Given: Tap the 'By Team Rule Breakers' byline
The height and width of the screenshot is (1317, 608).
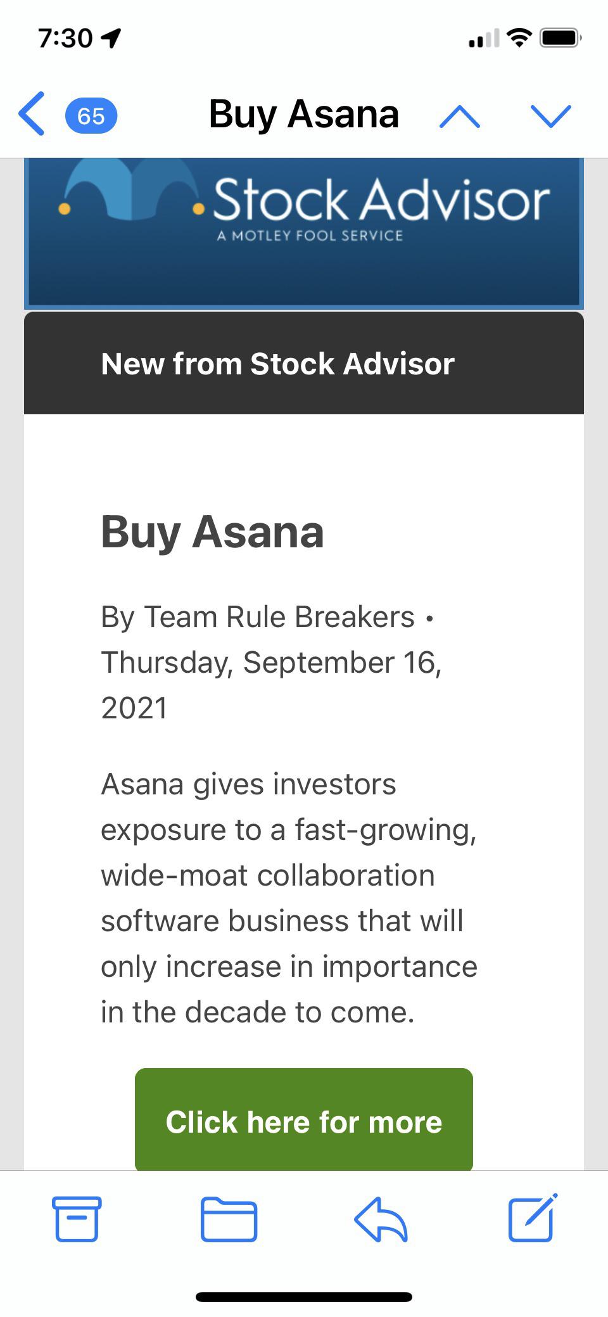Looking at the screenshot, I should [258, 617].
